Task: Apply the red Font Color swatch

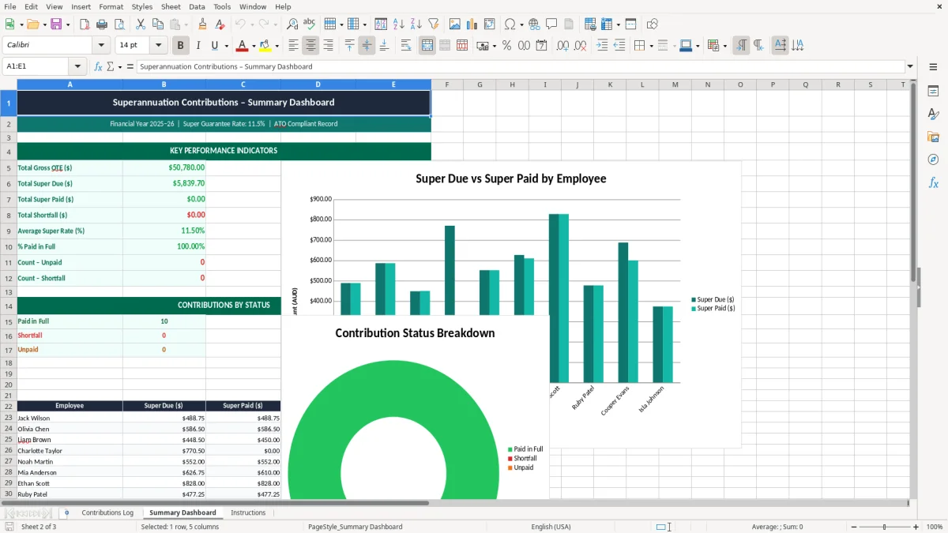Action: point(243,46)
